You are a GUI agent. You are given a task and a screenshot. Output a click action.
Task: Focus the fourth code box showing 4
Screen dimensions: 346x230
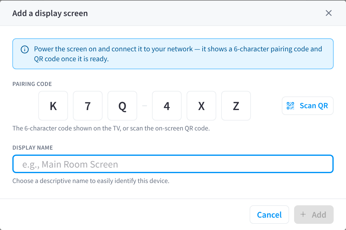[167, 106]
